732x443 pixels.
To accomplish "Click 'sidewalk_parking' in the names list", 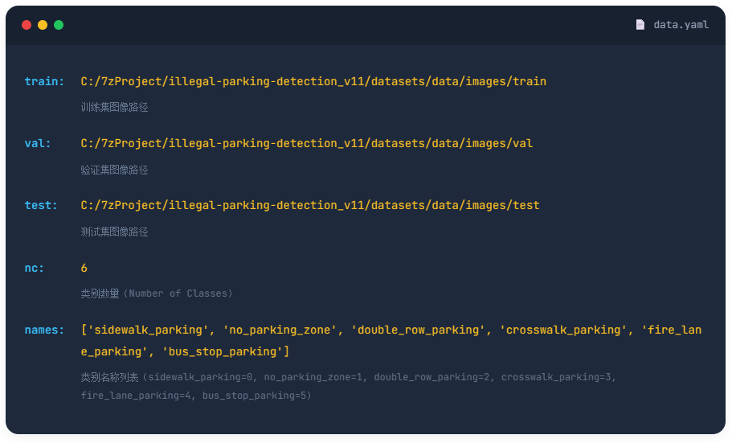I will pos(149,330).
